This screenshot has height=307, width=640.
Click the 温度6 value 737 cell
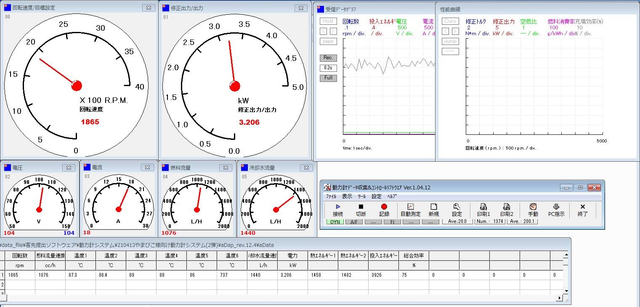(232, 276)
